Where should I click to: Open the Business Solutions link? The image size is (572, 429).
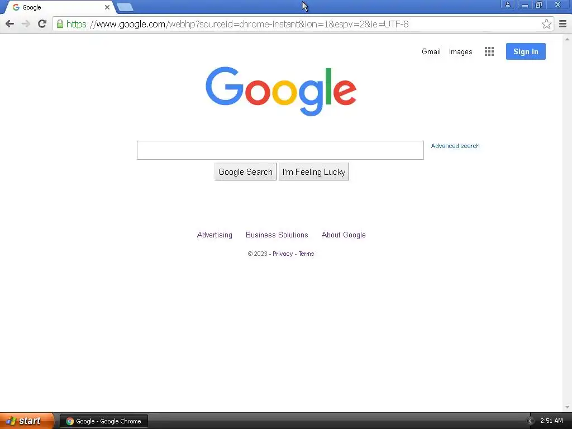pos(277,235)
